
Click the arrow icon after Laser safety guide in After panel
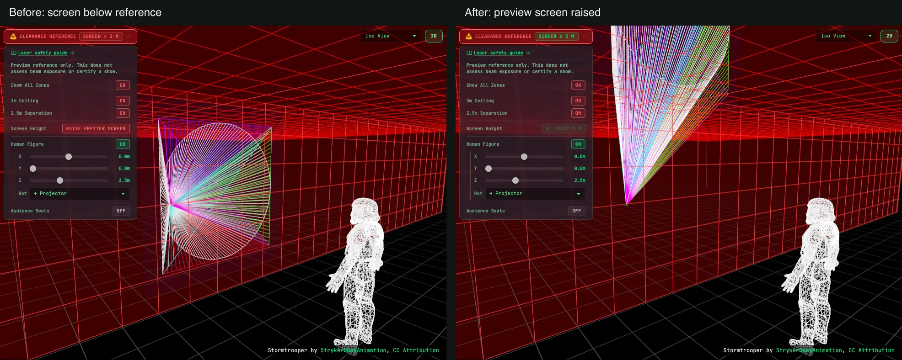click(x=528, y=53)
